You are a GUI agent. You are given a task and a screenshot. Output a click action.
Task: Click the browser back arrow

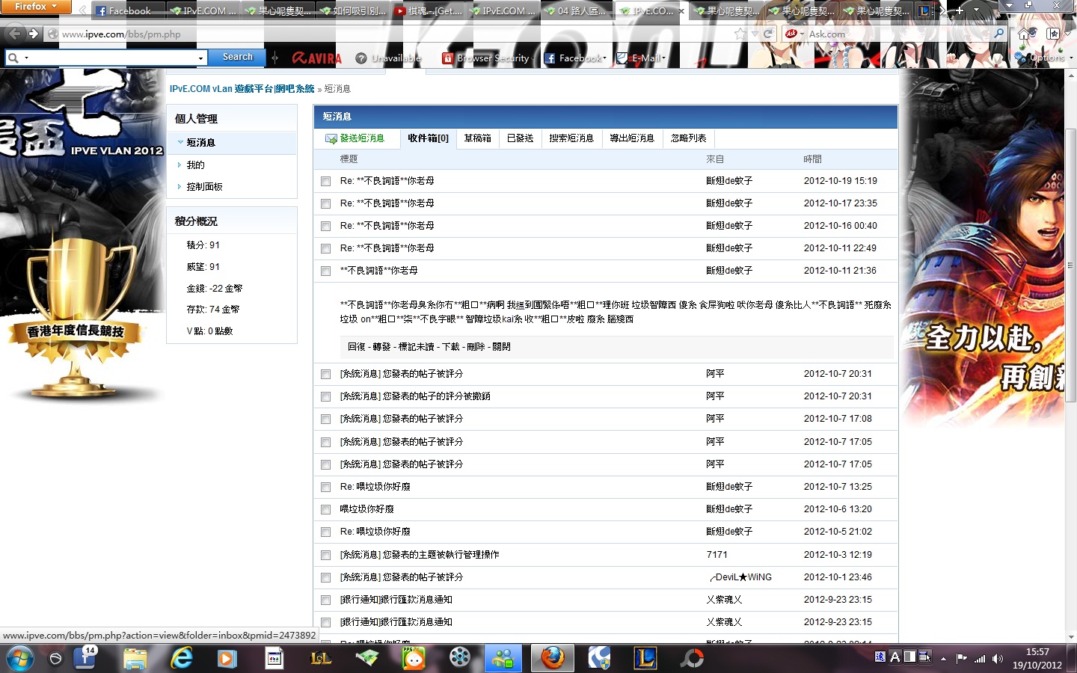[14, 34]
